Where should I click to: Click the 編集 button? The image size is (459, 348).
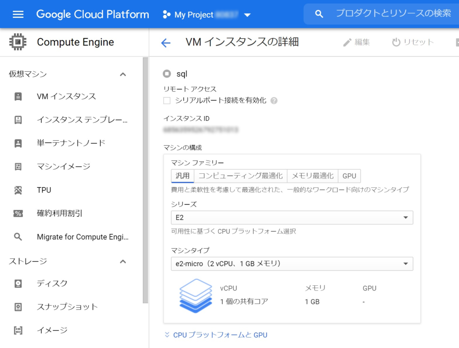(x=357, y=42)
